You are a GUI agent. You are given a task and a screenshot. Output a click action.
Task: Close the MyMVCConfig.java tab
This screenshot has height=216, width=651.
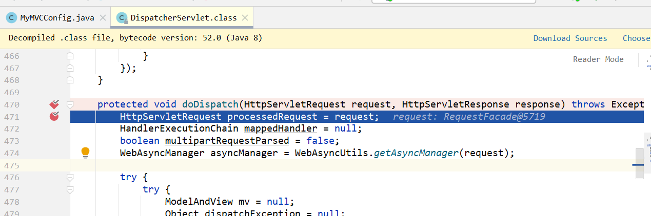click(103, 18)
